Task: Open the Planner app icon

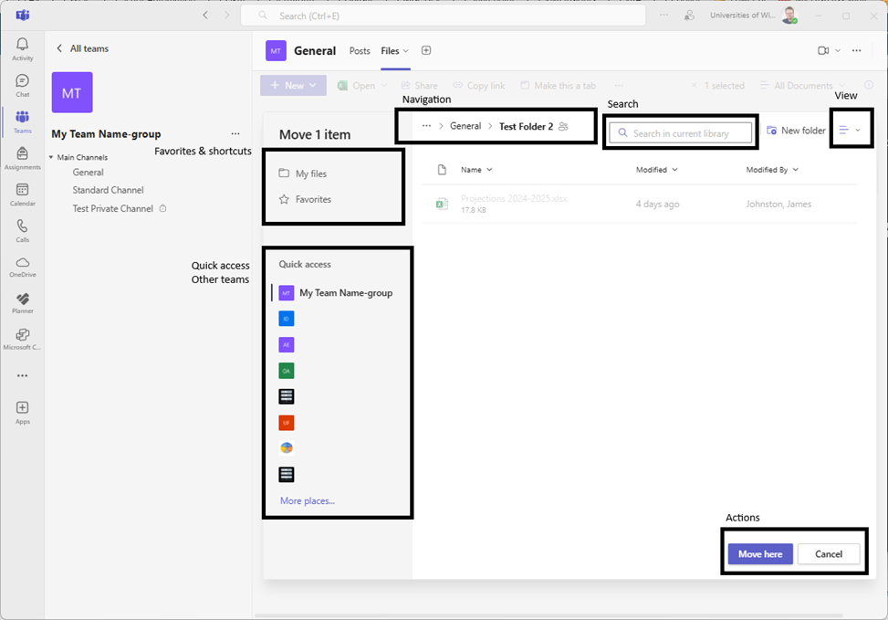Action: pyautogui.click(x=22, y=302)
